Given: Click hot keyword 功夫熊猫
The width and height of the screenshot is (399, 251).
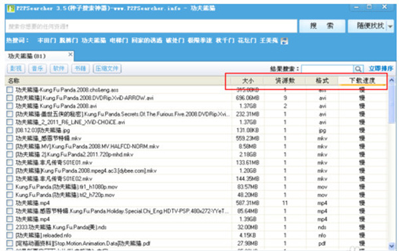Looking at the screenshot, I should (94, 41).
